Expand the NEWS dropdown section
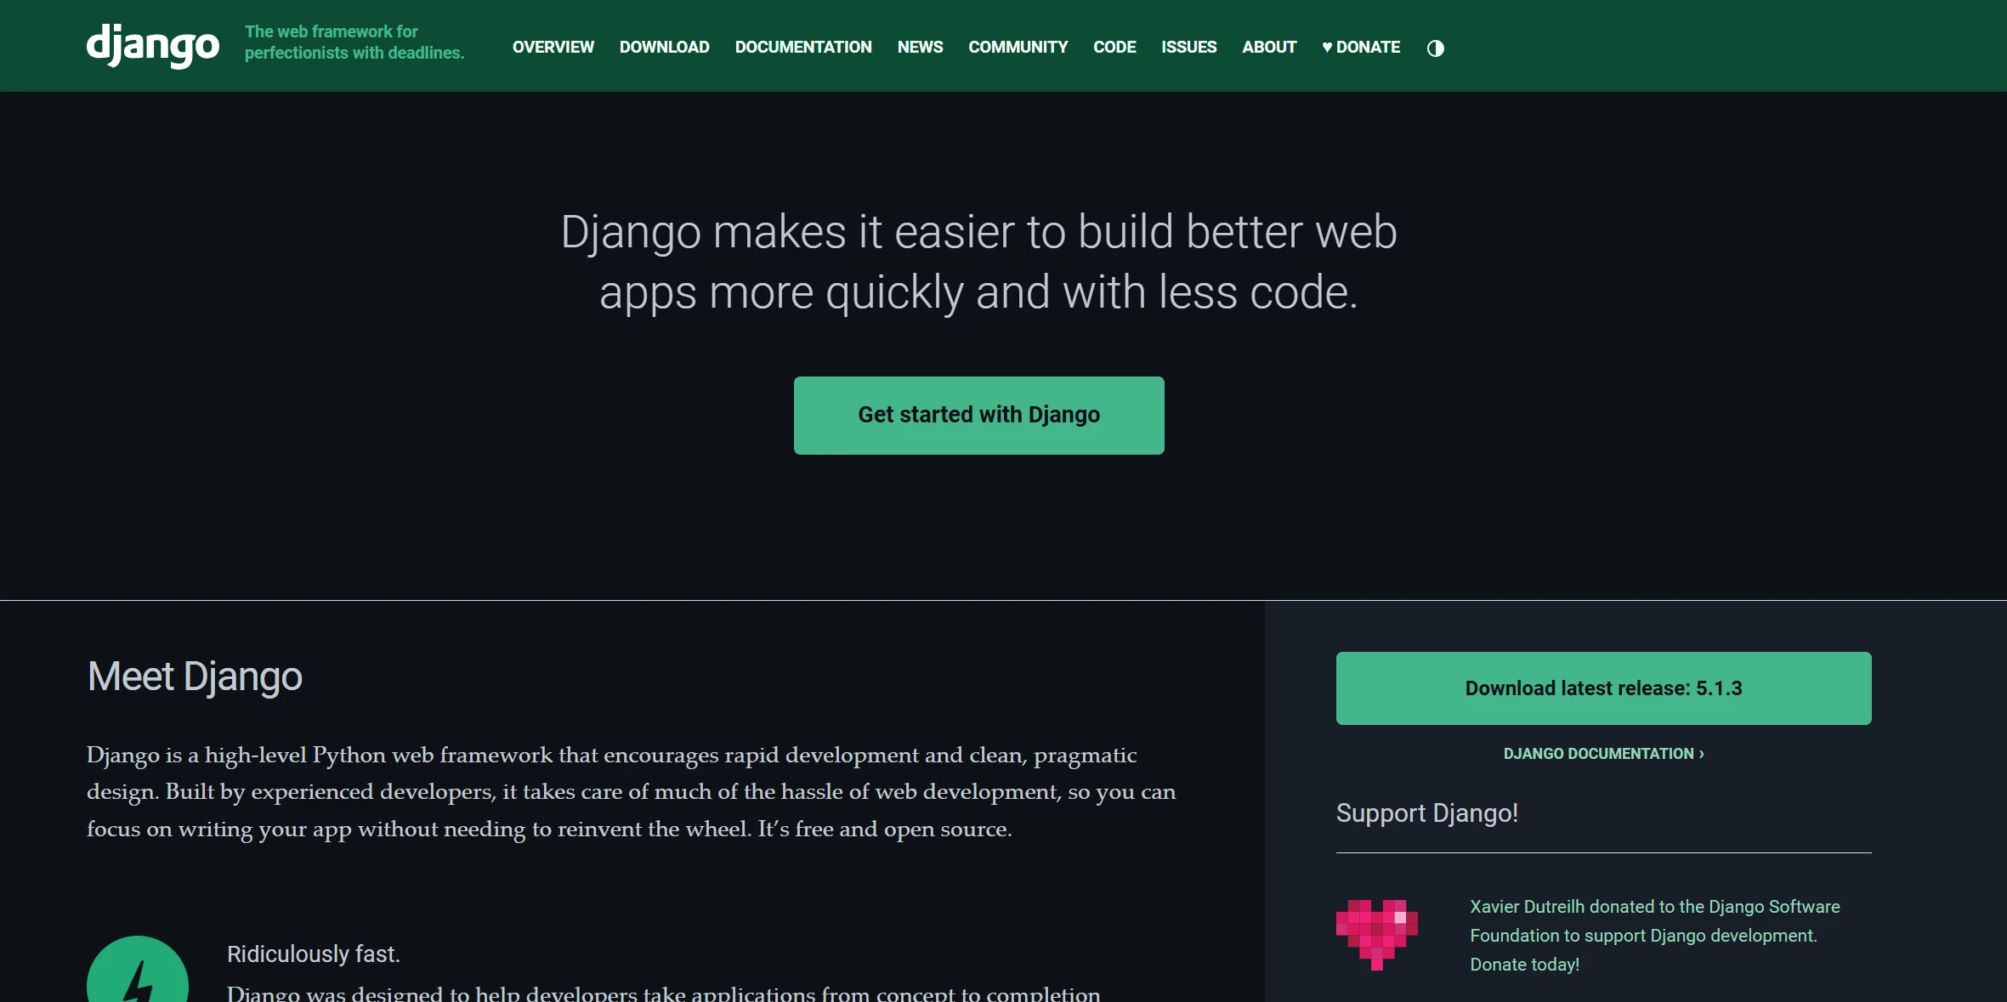Screen dimensions: 2007x1002 click(919, 48)
